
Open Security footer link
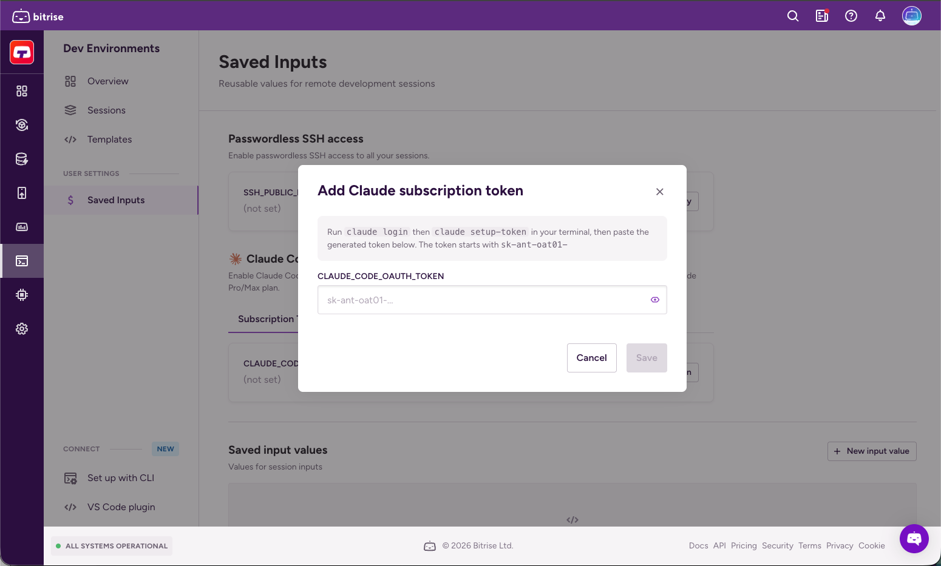778,546
